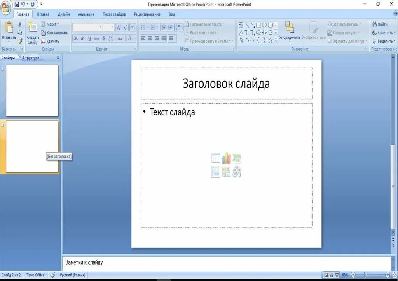Switch to Структура outline tab

point(31,58)
